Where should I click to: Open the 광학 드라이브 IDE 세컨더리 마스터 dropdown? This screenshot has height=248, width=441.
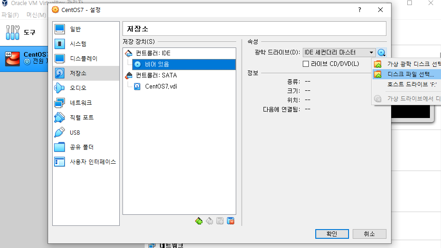pyautogui.click(x=339, y=53)
